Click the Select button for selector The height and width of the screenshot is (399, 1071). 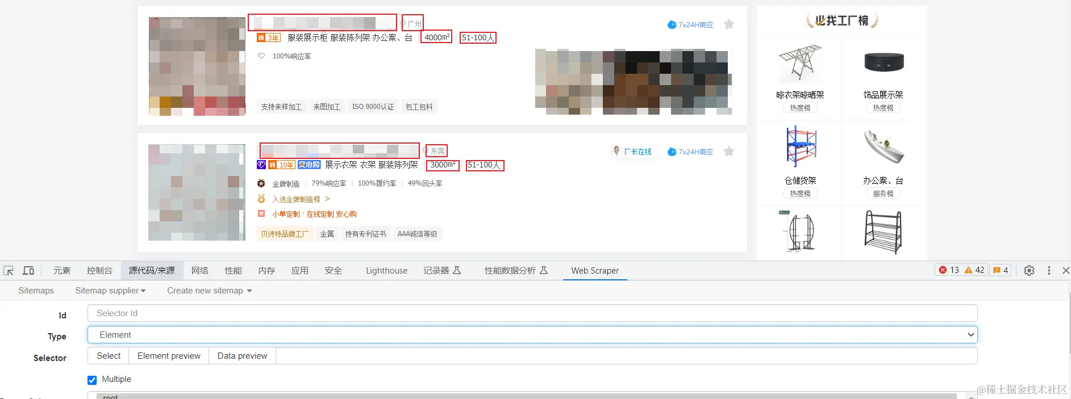click(109, 356)
